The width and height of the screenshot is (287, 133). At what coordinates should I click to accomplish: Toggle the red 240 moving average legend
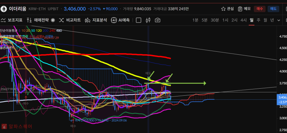point(52,31)
